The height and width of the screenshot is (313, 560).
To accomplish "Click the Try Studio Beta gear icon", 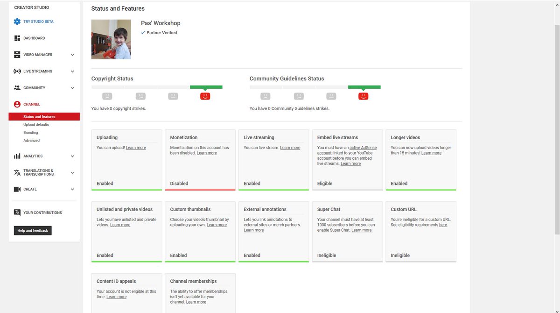I will (17, 21).
